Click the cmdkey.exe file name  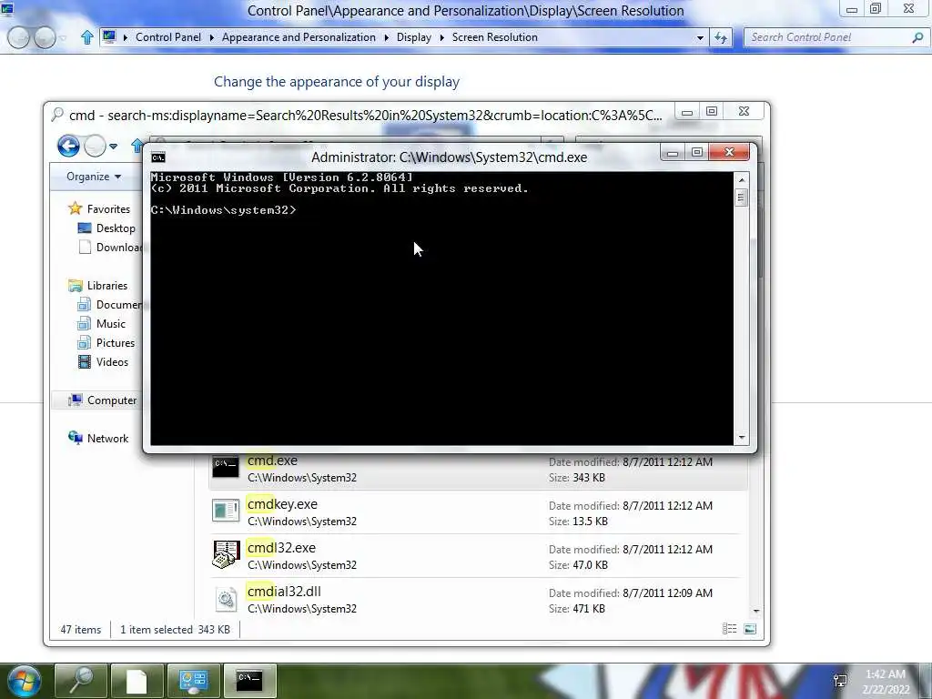pyautogui.click(x=282, y=504)
